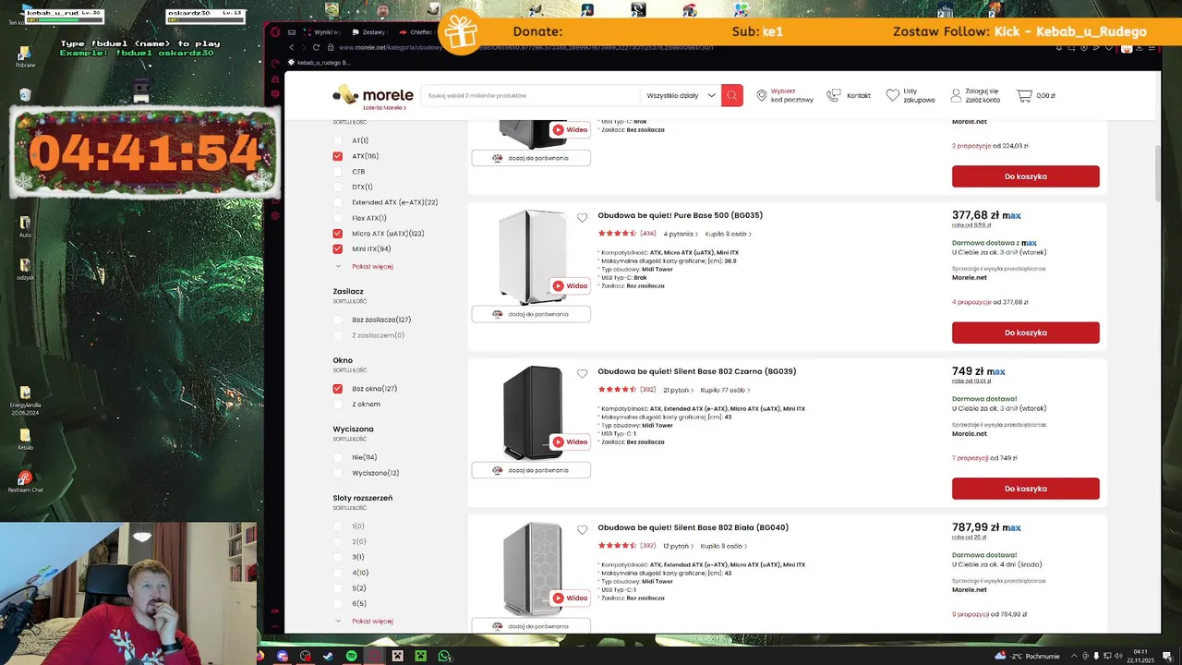
Task: Open the Minecraft creeper taskbar icon
Action: point(421,656)
